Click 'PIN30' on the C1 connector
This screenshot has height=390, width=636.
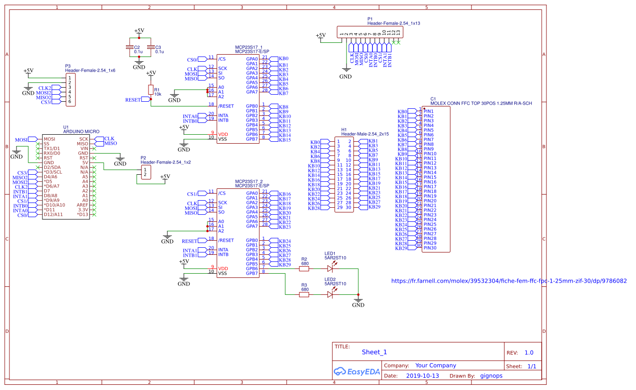[430, 248]
